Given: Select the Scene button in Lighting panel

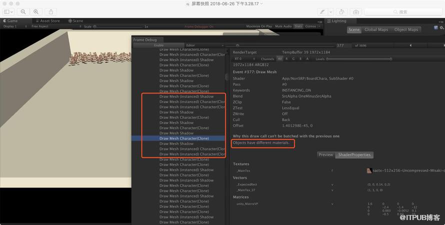Looking at the screenshot, I should coord(354,29).
